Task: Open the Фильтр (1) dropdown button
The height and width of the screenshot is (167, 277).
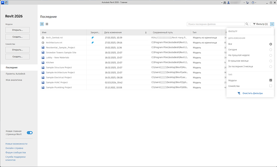Action: (x=260, y=24)
